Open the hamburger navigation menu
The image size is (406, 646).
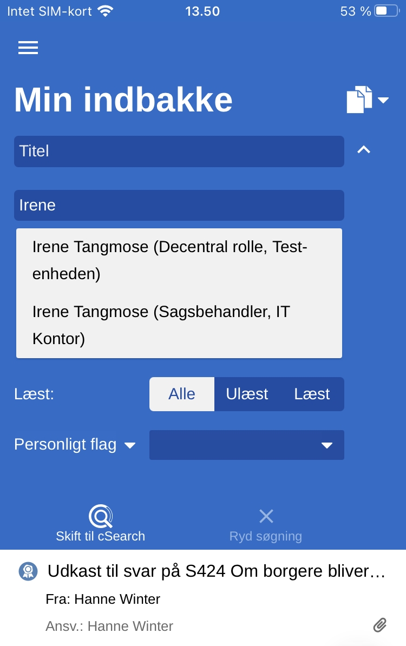[x=28, y=48]
